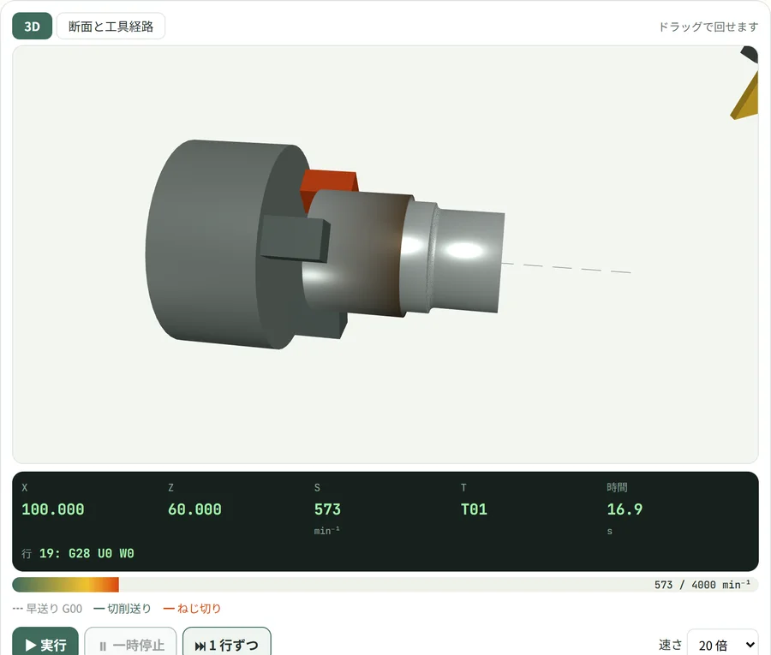This screenshot has width=771, height=655.
Task: Click the ねじ切り legend entry
Action: tap(192, 609)
